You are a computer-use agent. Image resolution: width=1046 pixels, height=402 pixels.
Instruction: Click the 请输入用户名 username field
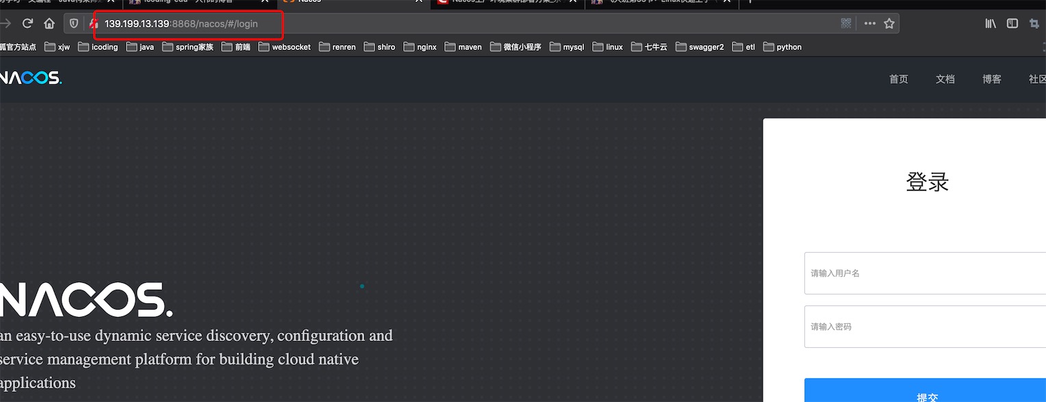point(925,273)
